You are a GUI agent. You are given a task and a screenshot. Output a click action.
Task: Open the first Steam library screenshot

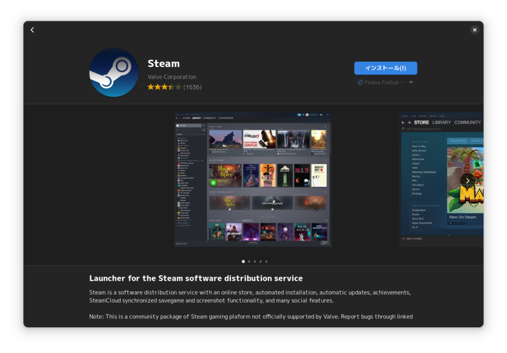coord(253,179)
